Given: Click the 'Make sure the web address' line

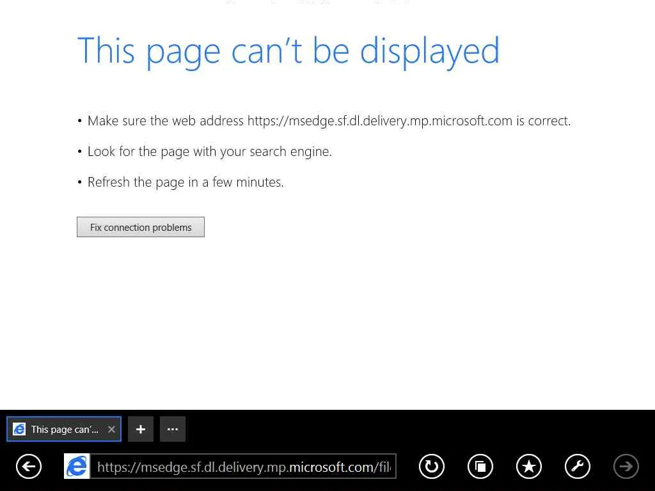Looking at the screenshot, I should (x=329, y=121).
